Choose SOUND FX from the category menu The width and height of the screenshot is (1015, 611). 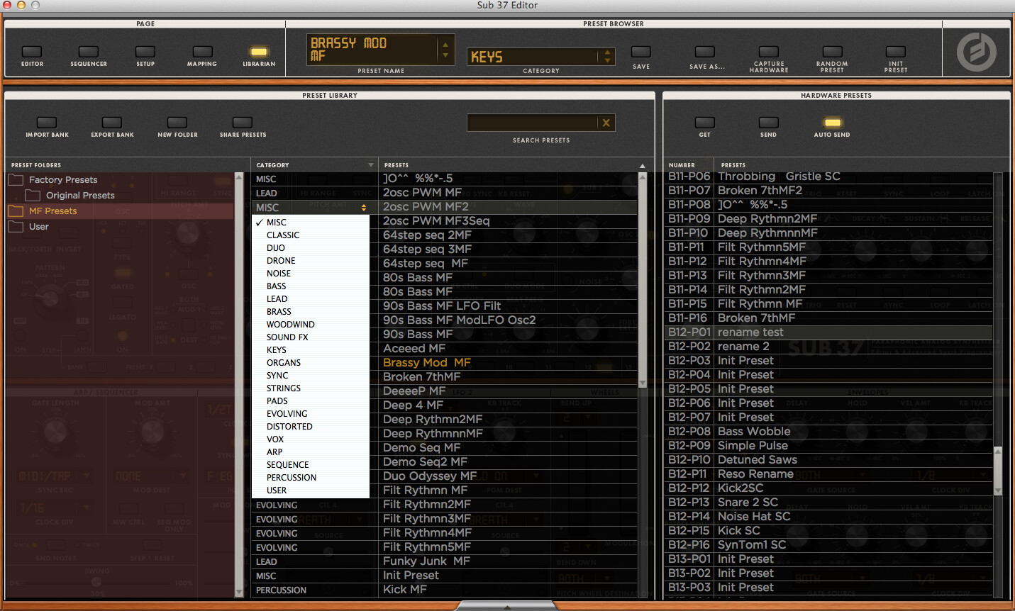tap(287, 337)
